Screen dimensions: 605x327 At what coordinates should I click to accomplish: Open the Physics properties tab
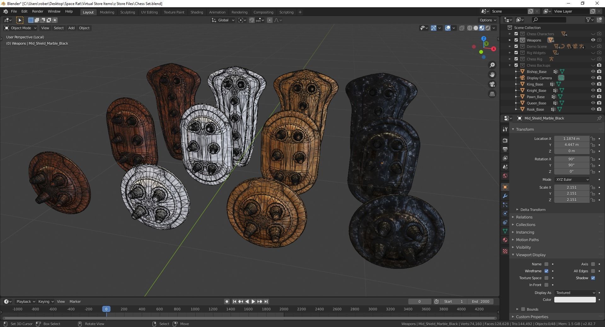coord(505,213)
